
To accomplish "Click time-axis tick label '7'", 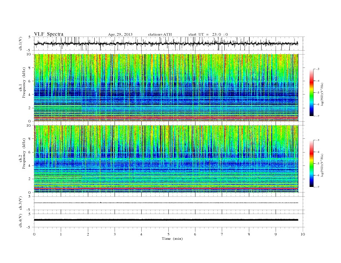I will pyautogui.click(x=222, y=234).
